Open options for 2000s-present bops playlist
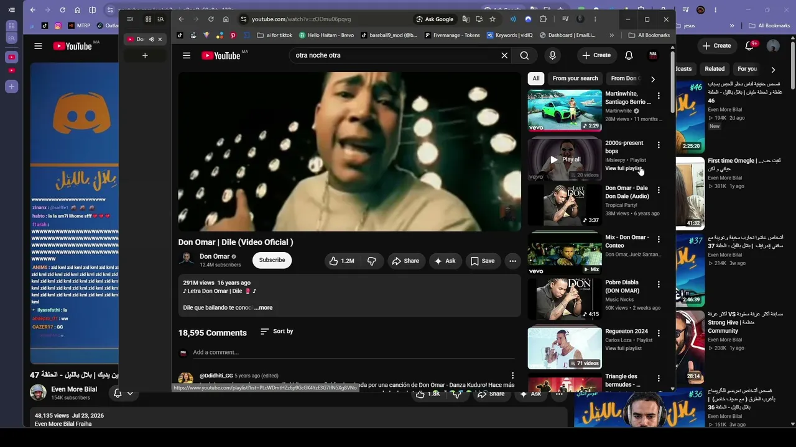Image resolution: width=796 pixels, height=447 pixels. tap(659, 145)
